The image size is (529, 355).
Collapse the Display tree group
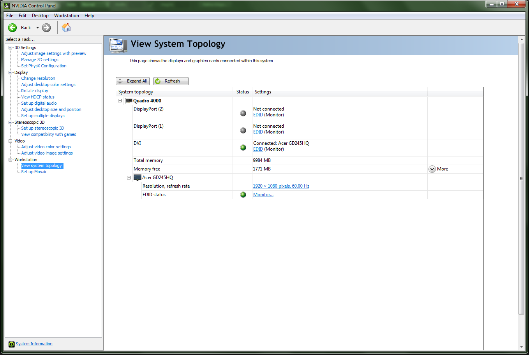coord(11,72)
